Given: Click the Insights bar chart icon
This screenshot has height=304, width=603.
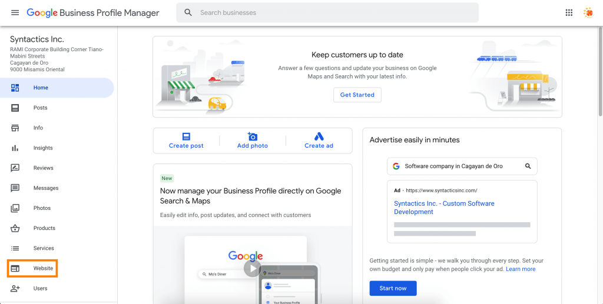Looking at the screenshot, I should click(x=15, y=148).
